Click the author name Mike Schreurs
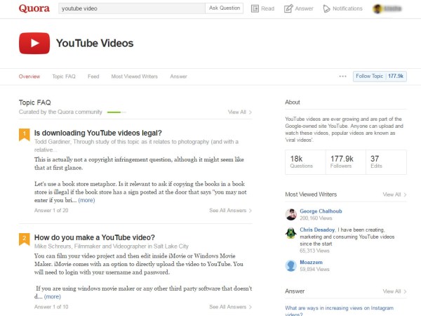421x316 pixels. coord(53,246)
